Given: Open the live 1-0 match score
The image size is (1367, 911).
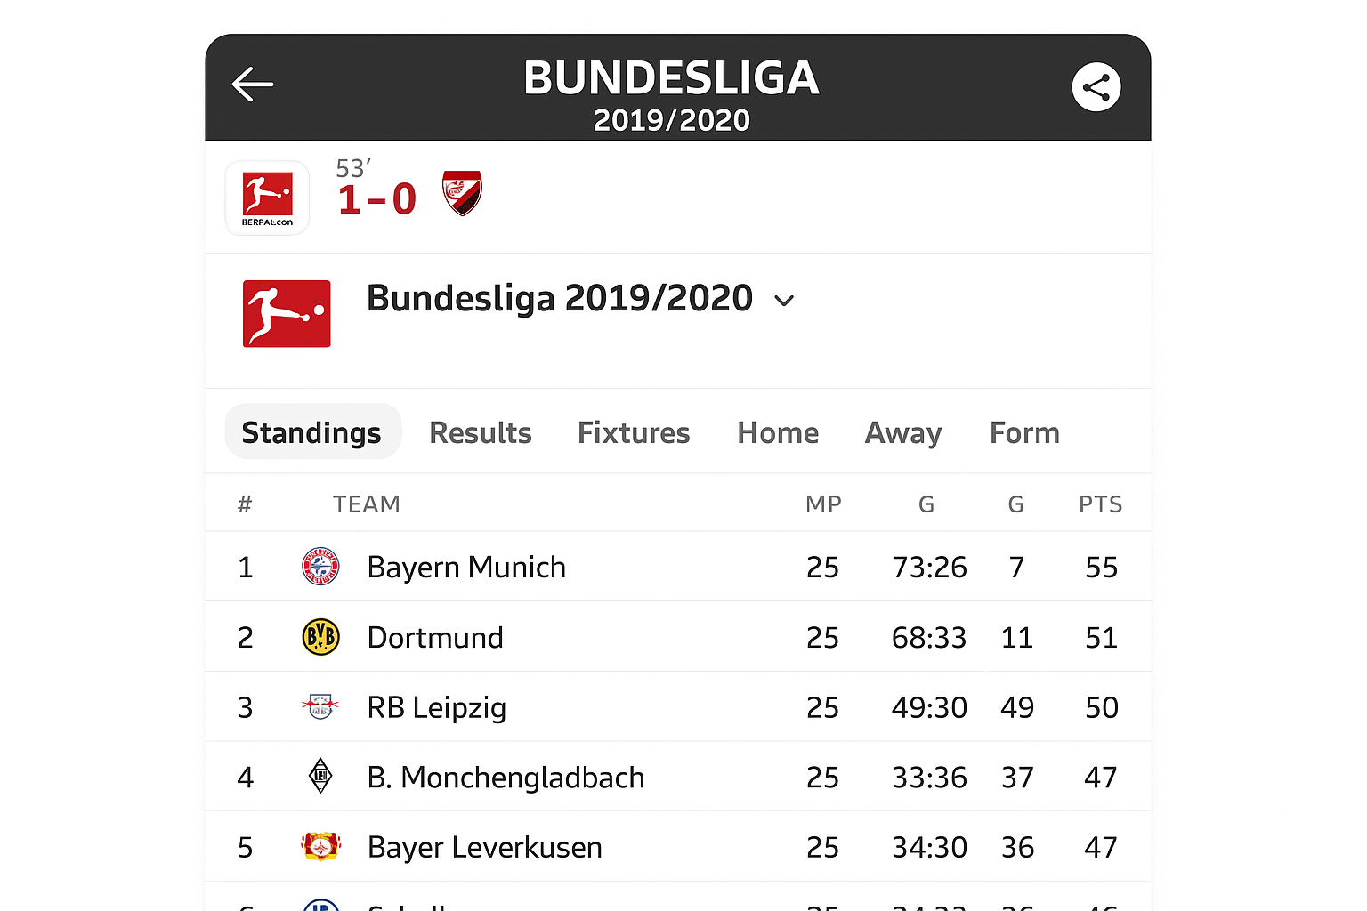Looking at the screenshot, I should pos(376,199).
